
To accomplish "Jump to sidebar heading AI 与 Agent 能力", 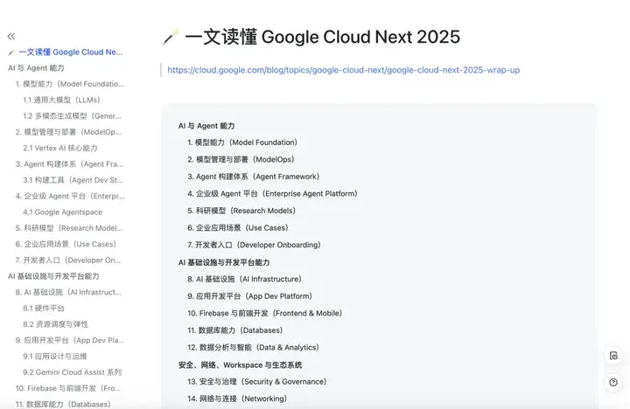I will pyautogui.click(x=36, y=68).
